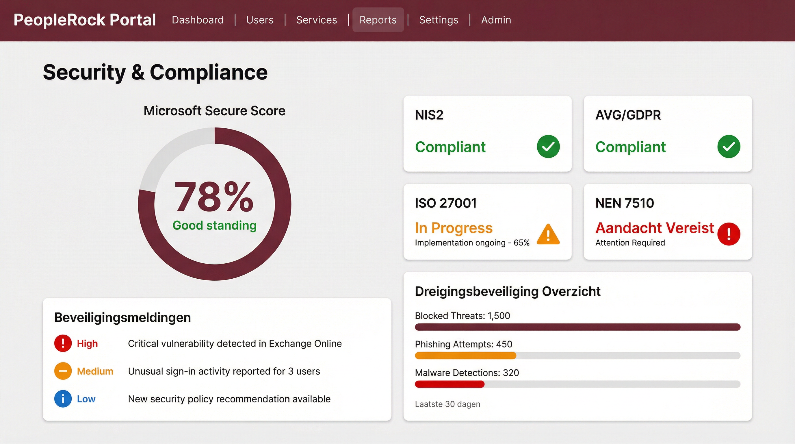
Task: Select the Exchange Online vulnerability alert text
Action: 234,343
